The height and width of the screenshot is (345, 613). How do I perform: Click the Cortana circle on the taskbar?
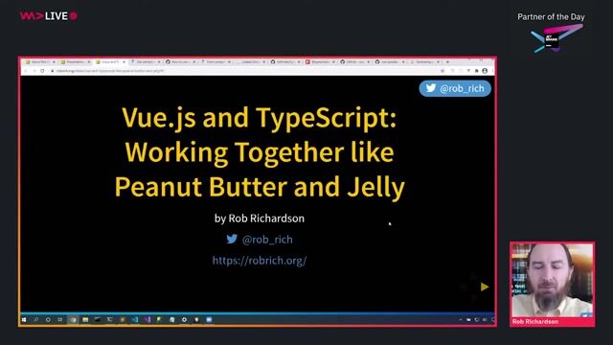(48, 319)
